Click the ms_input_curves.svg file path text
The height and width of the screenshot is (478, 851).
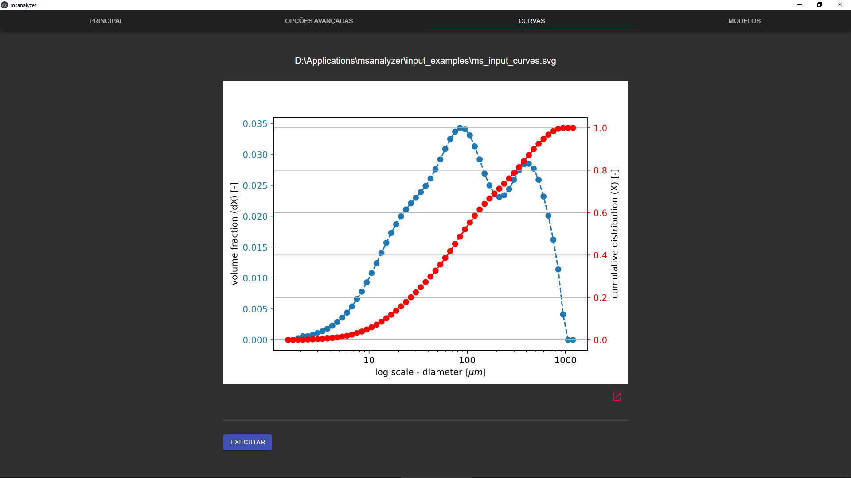425,61
